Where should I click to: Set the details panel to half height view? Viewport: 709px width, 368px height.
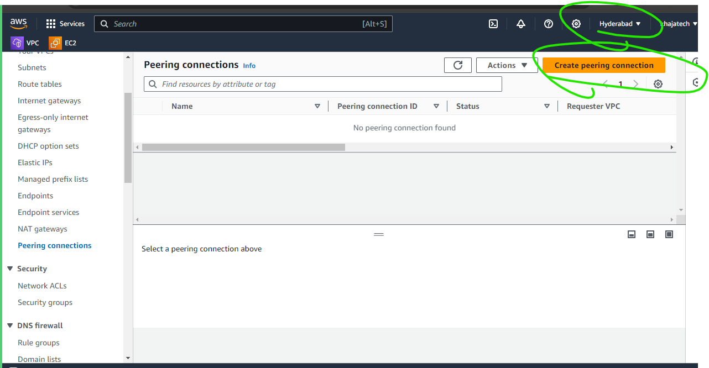(x=650, y=234)
